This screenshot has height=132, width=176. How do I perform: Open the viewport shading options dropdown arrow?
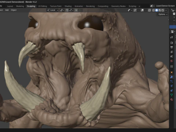click(x=166, y=10)
